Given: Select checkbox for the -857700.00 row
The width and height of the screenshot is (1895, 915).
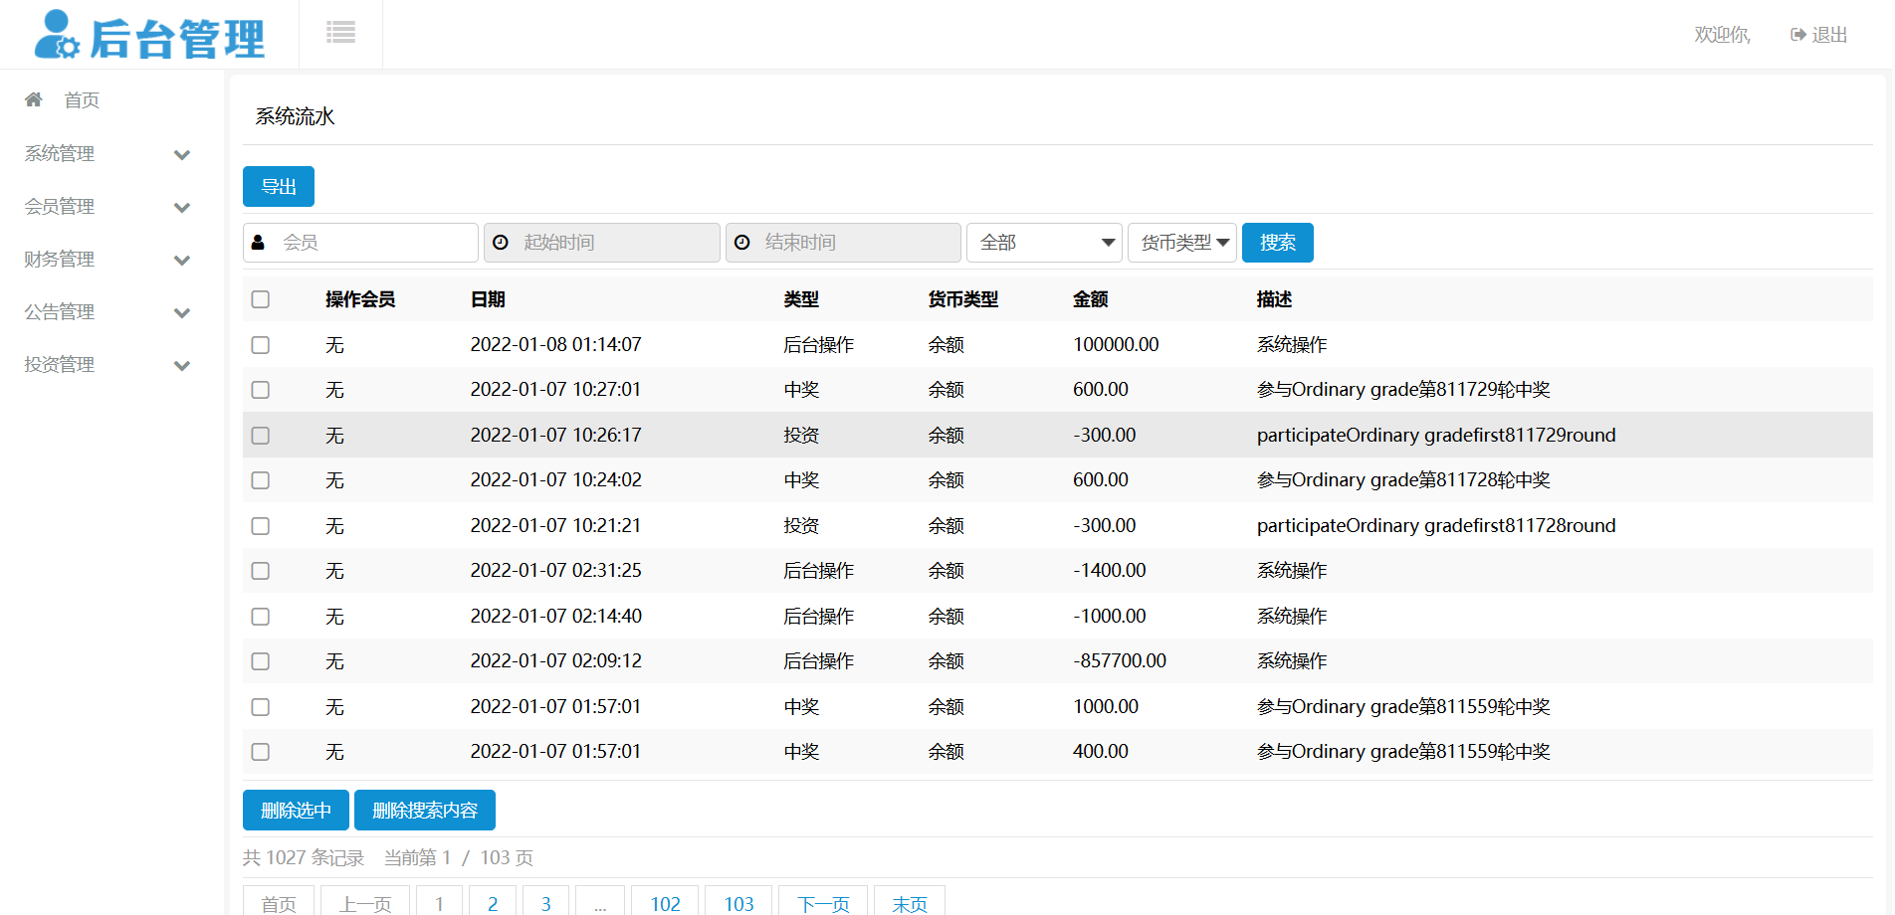Looking at the screenshot, I should pyautogui.click(x=261, y=661).
